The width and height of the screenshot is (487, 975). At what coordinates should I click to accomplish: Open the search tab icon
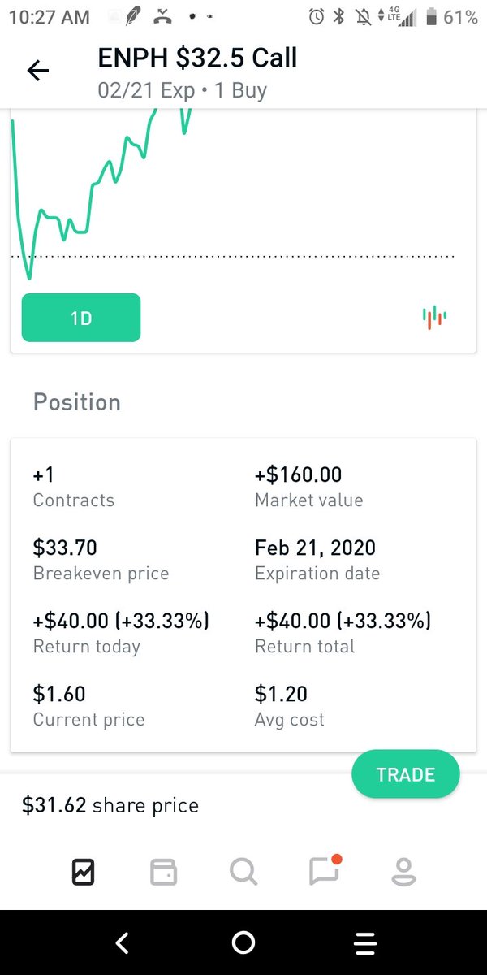[243, 873]
